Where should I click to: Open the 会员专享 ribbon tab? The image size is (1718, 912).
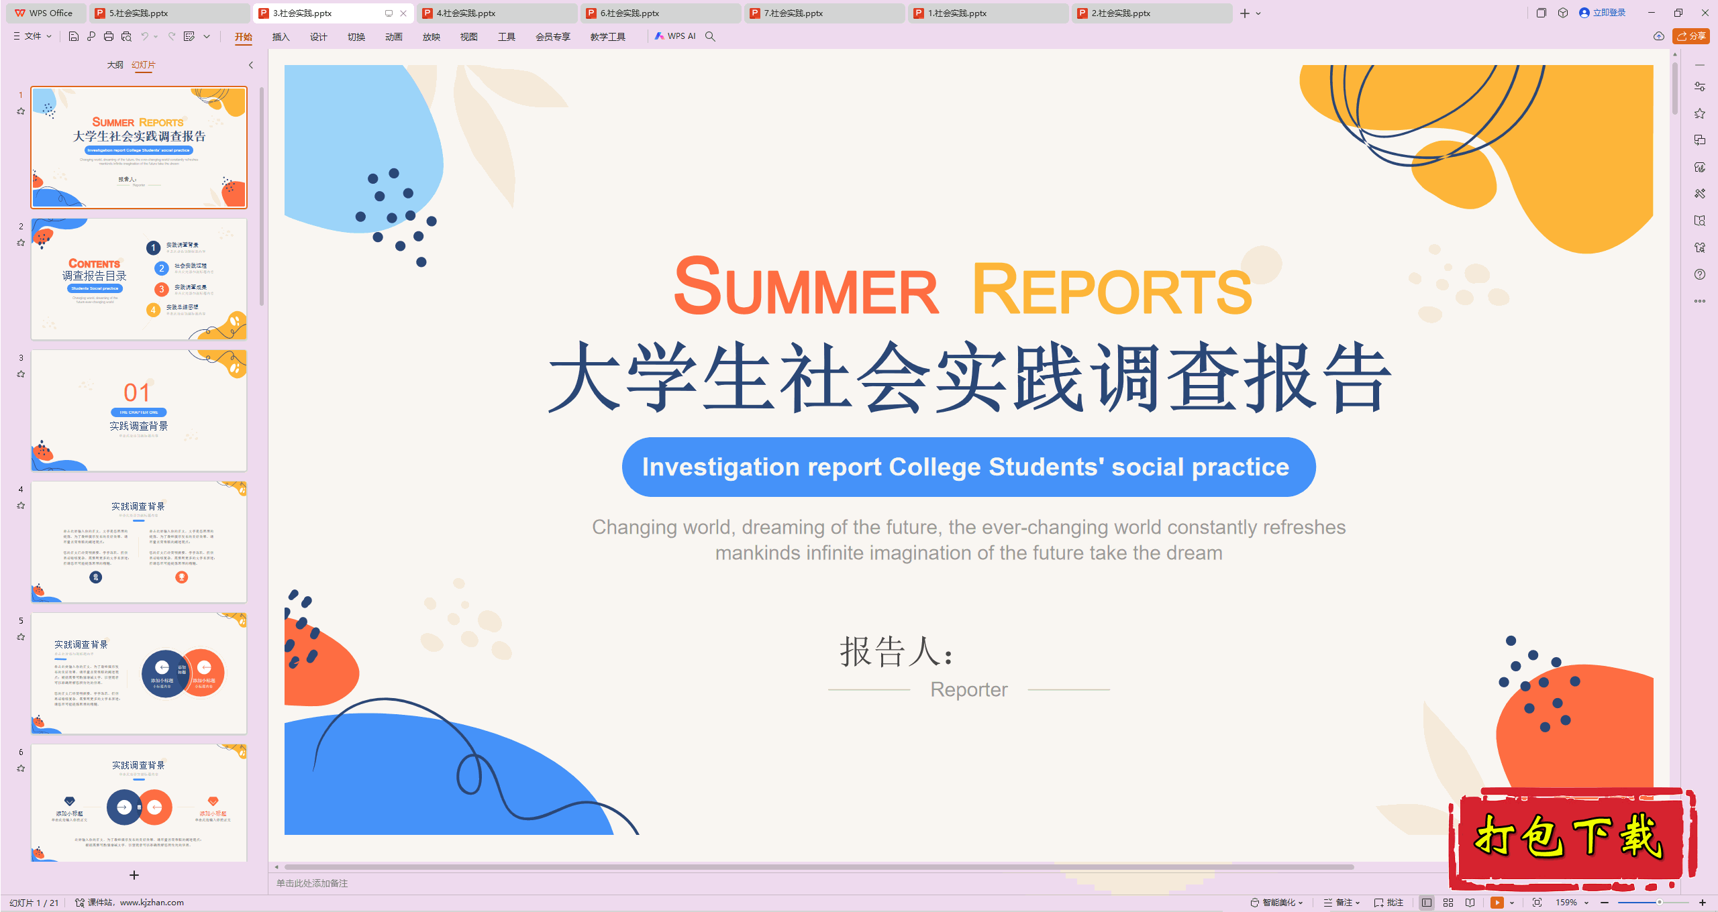(x=553, y=37)
